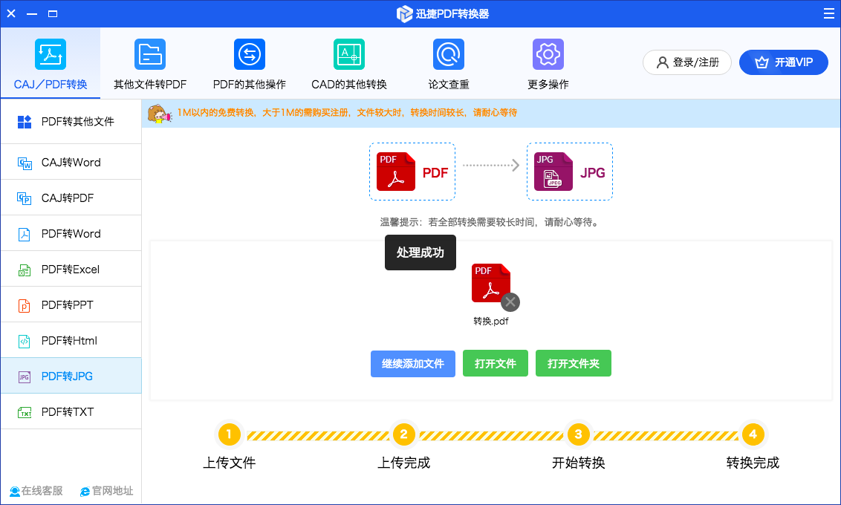Expand PDF转其他文件 sidebar section
The height and width of the screenshot is (505, 841).
point(71,121)
